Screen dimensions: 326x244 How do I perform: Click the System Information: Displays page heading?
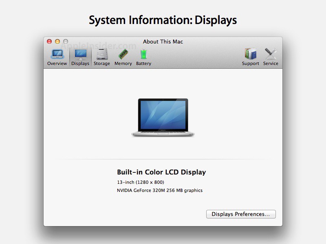tap(163, 20)
